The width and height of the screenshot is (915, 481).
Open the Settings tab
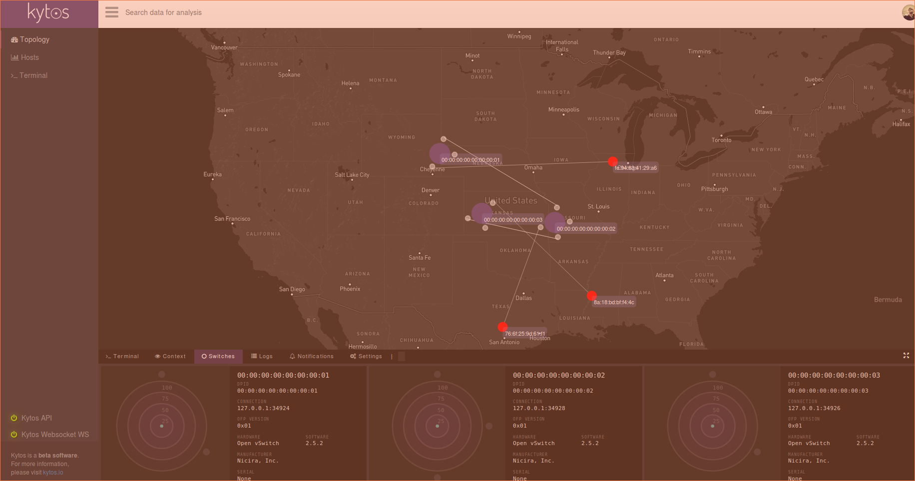pyautogui.click(x=366, y=356)
